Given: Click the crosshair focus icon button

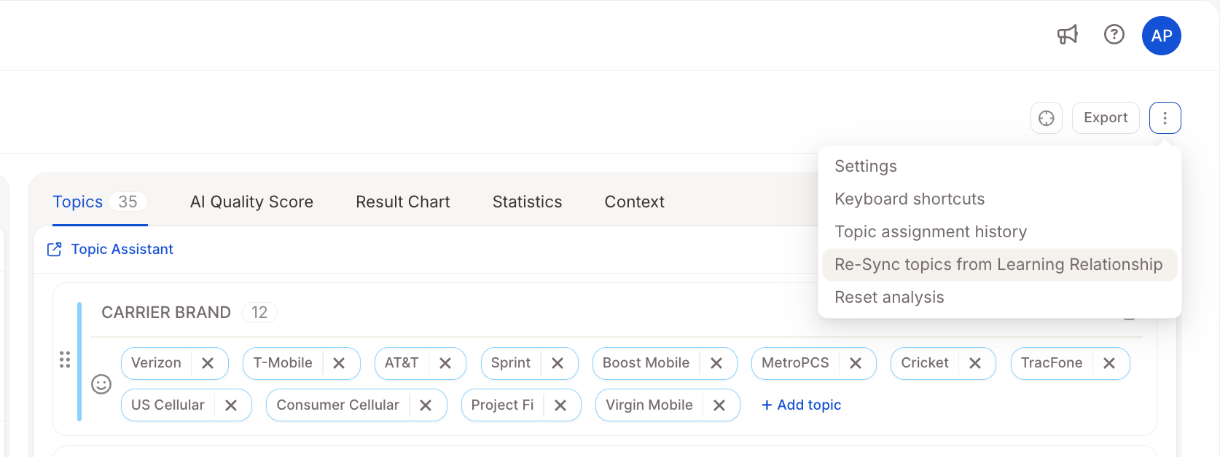Looking at the screenshot, I should [x=1047, y=118].
